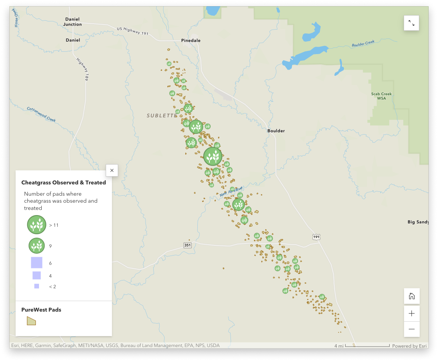Viewport: 438px width, 361px height.
Task: Click the home default extent button
Action: [411, 296]
